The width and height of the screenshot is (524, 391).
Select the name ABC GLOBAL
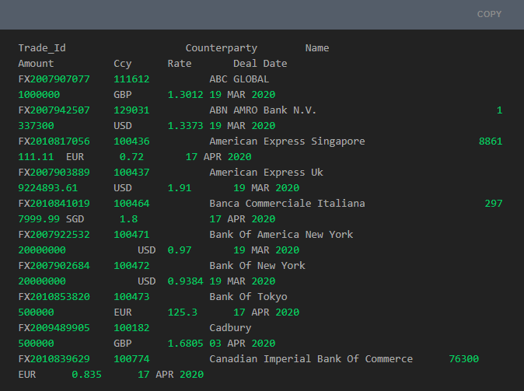239,79
